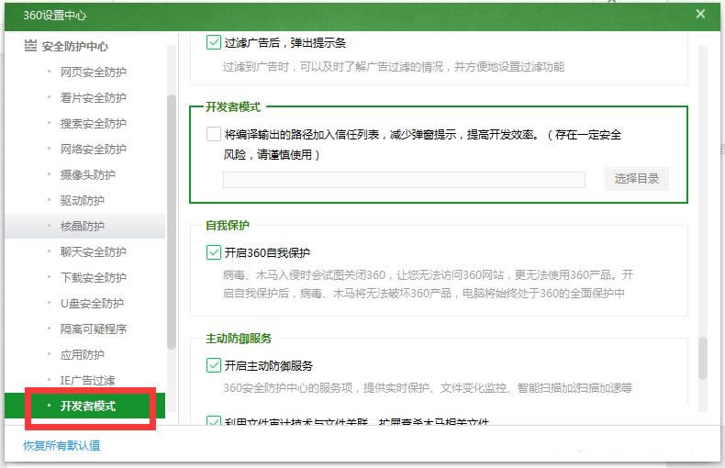This screenshot has width=725, height=468.
Task: Click the right content pane scrollbar thumb
Action: point(702,358)
